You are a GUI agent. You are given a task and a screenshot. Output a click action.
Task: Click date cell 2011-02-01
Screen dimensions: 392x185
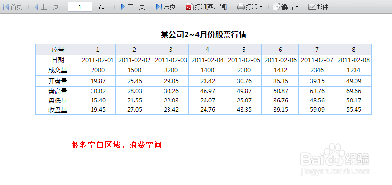98,60
